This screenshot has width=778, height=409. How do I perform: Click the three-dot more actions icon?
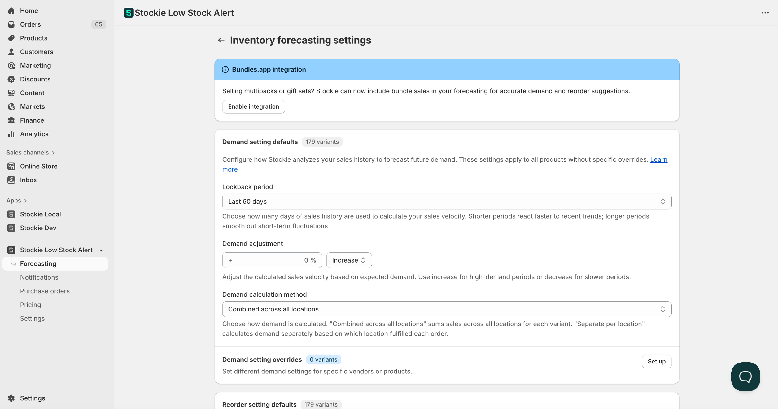coord(765,13)
